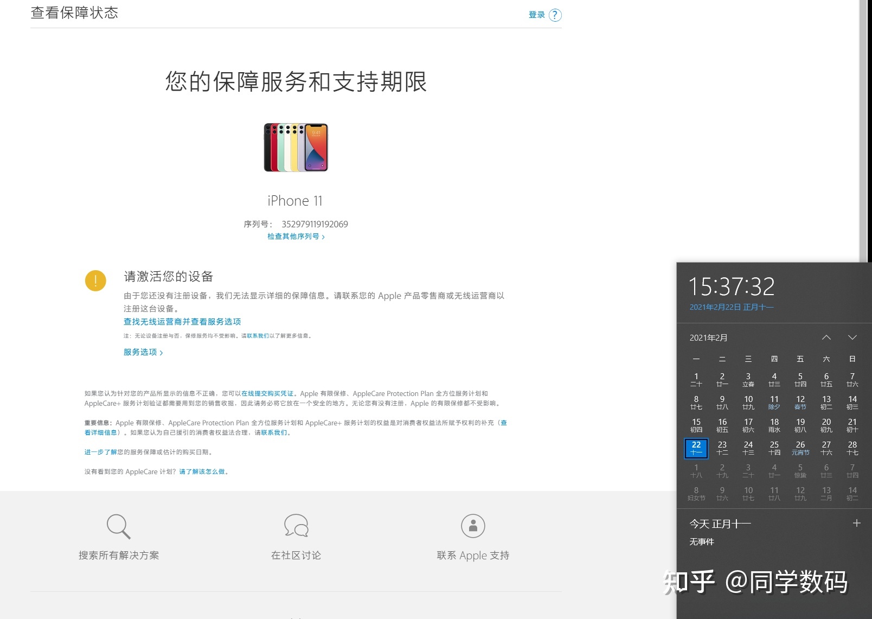Select March 5 惊蛰 in calendar

(800, 471)
